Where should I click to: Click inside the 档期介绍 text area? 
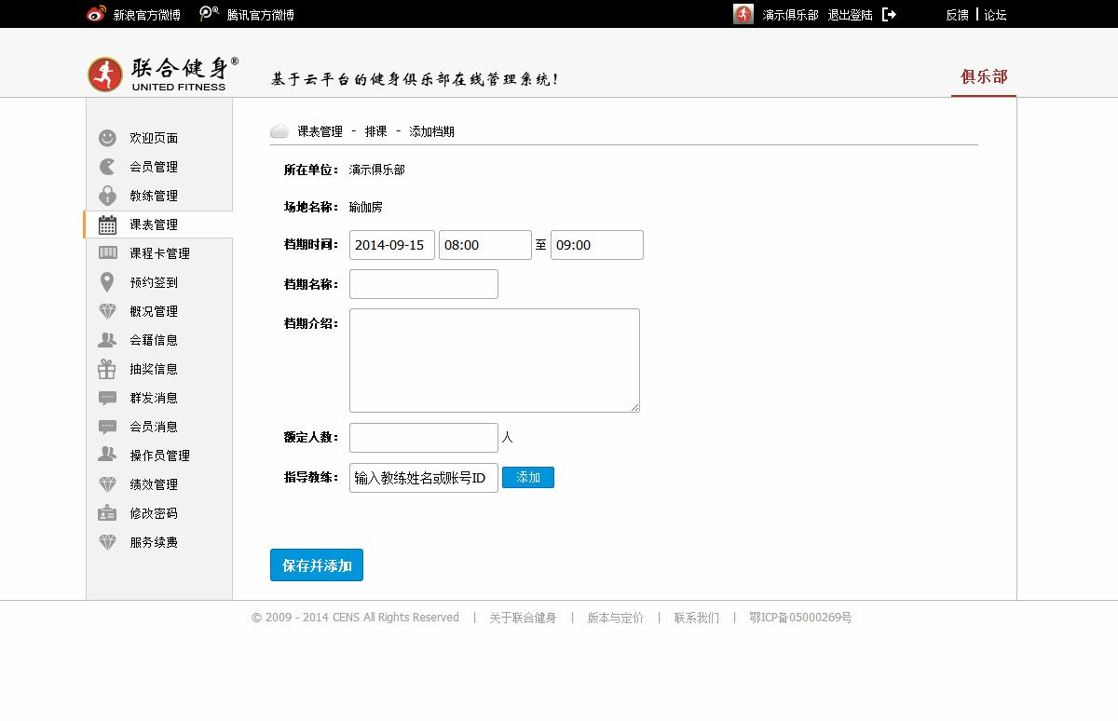pos(494,360)
